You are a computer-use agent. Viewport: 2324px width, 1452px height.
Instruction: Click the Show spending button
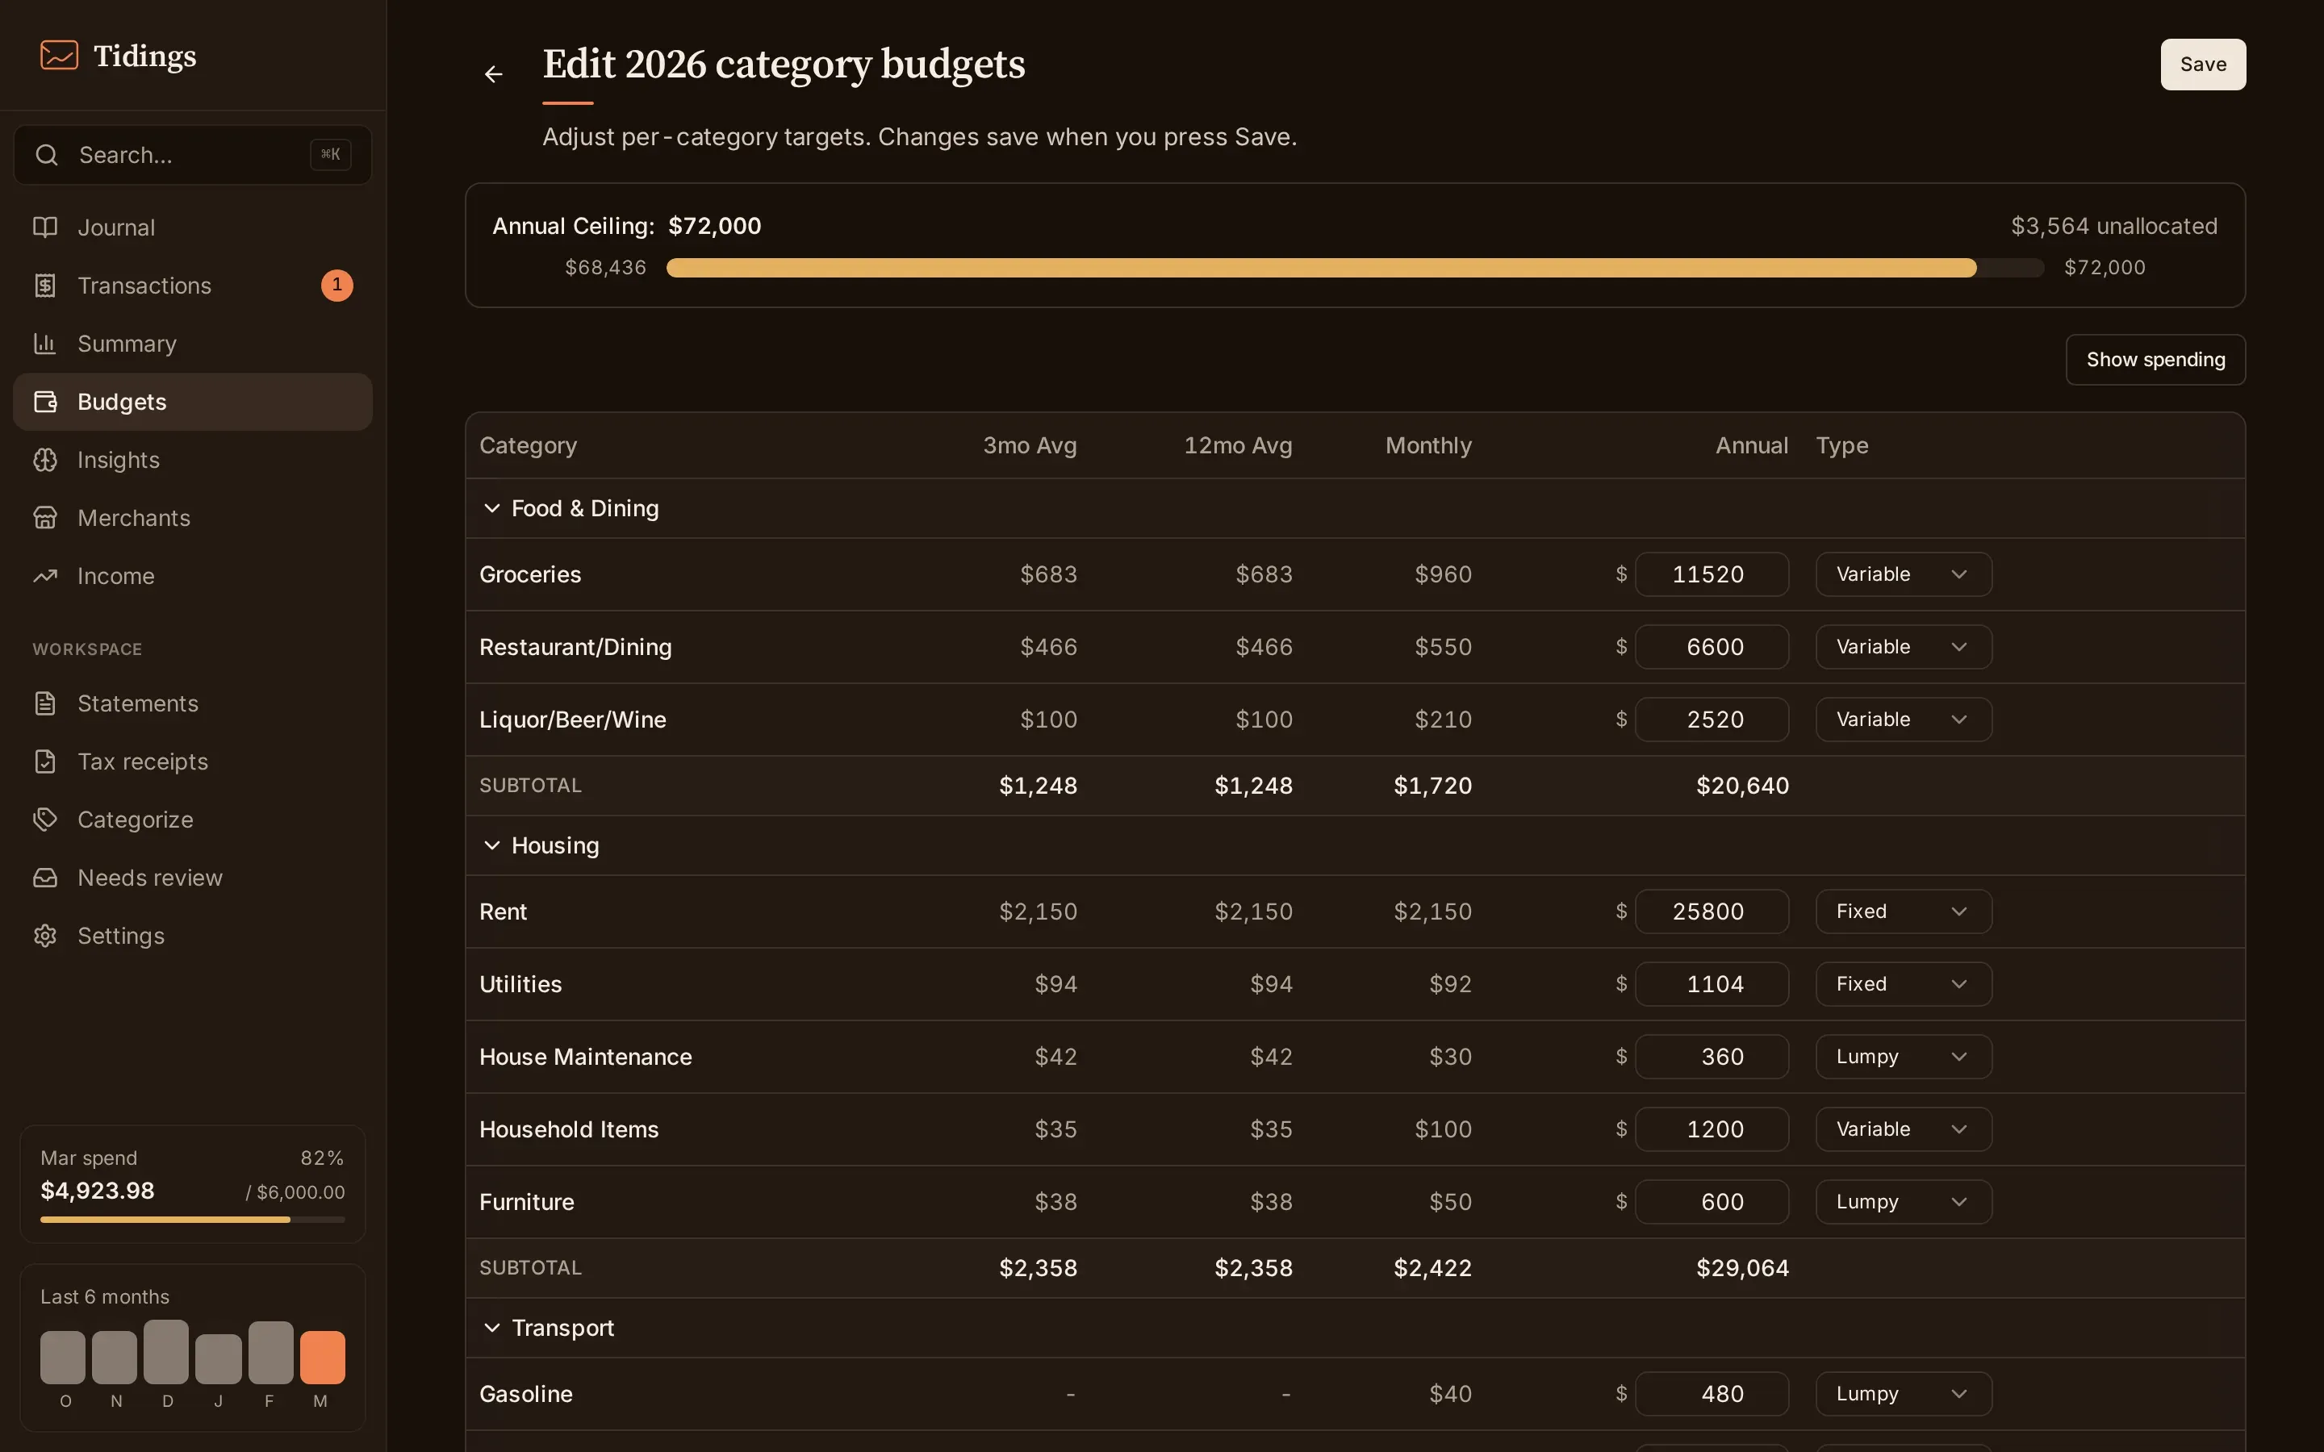2155,359
